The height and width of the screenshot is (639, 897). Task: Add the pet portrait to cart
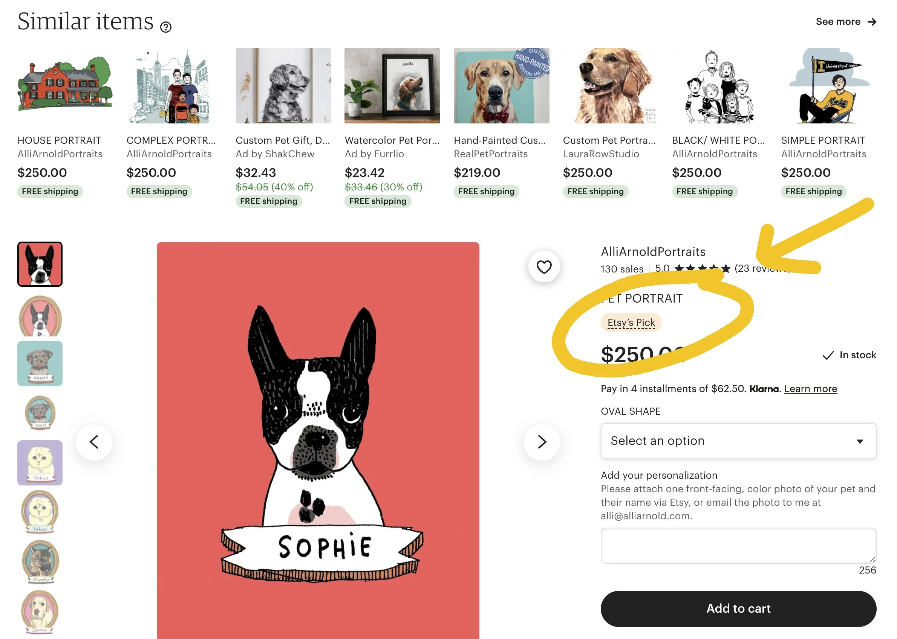tap(738, 608)
